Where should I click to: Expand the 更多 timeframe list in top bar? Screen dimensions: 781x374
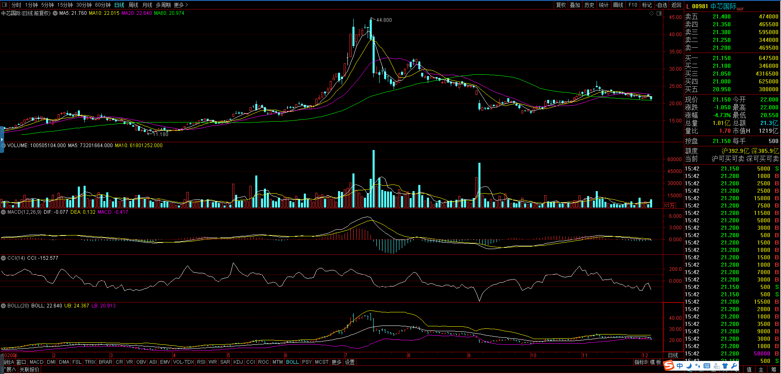(x=181, y=5)
